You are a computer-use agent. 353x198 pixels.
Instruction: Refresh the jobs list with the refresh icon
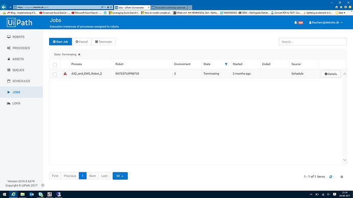330,177
